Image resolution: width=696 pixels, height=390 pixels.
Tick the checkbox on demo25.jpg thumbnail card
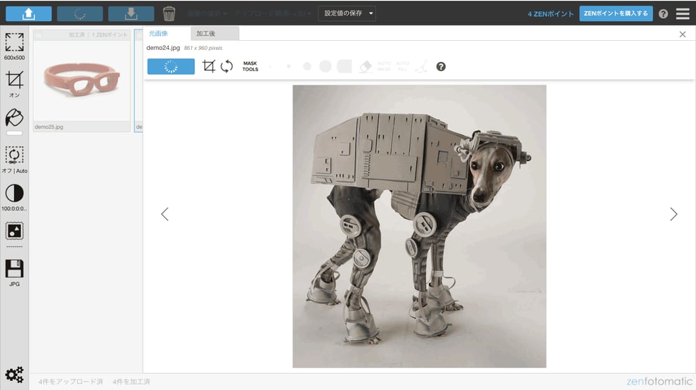39,34
